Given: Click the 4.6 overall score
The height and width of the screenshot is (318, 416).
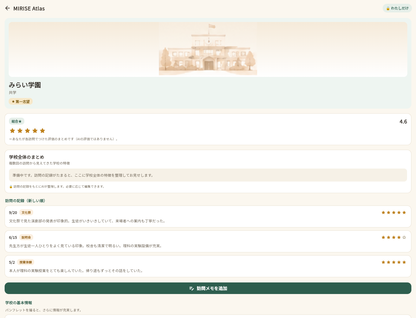Looking at the screenshot, I should pos(403,122).
